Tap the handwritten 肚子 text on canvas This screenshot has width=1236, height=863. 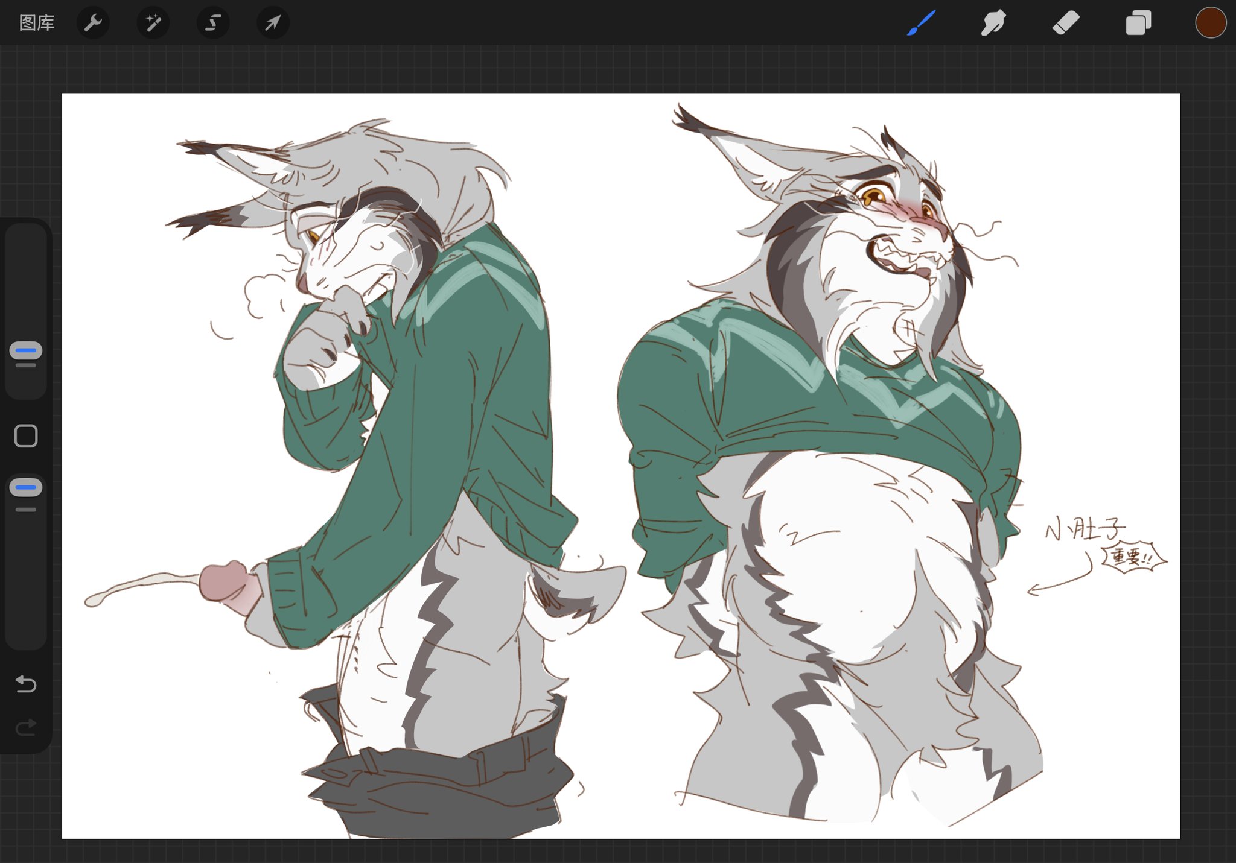tap(1095, 529)
